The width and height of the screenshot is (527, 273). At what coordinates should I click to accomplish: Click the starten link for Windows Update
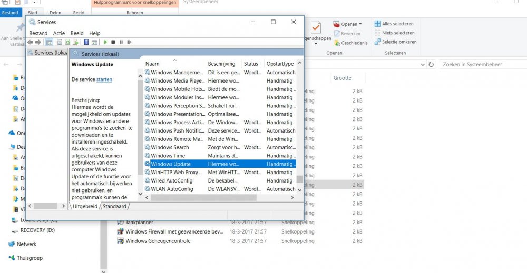[x=104, y=79]
